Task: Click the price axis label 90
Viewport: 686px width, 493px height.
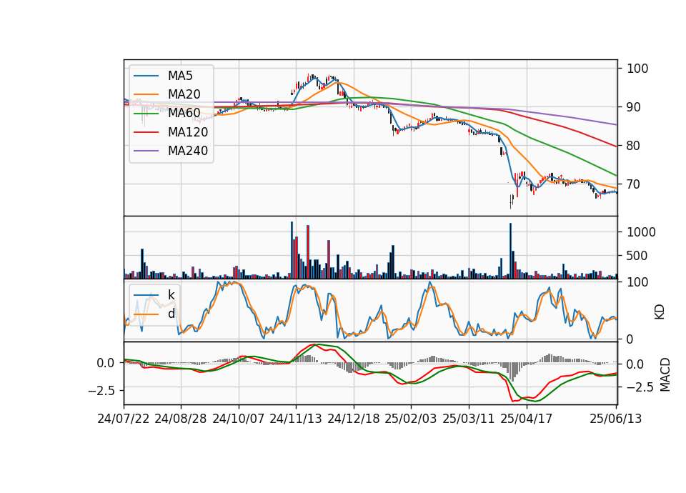Action: (633, 107)
